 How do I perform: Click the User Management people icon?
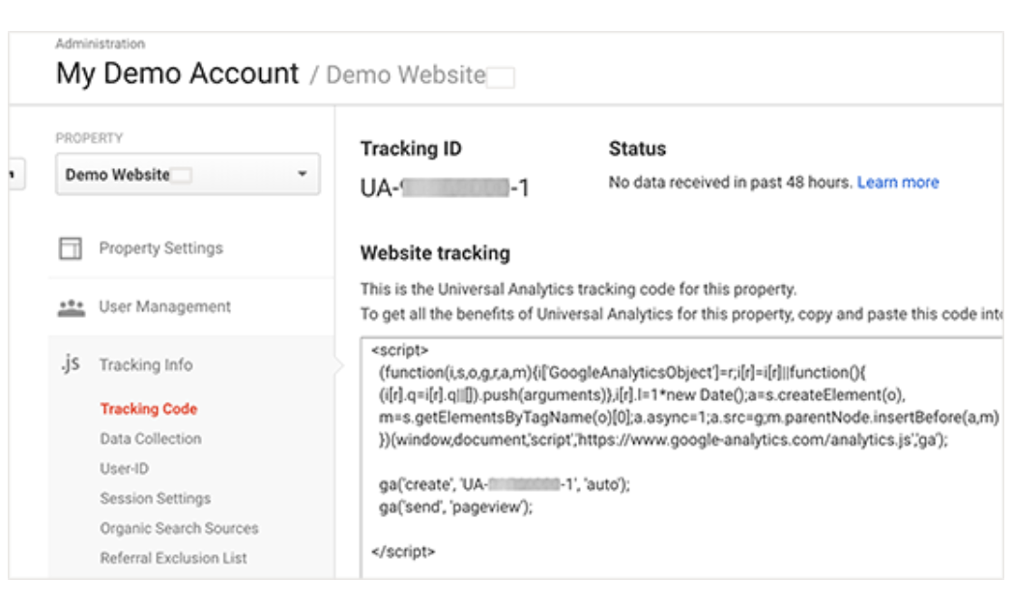point(71,307)
